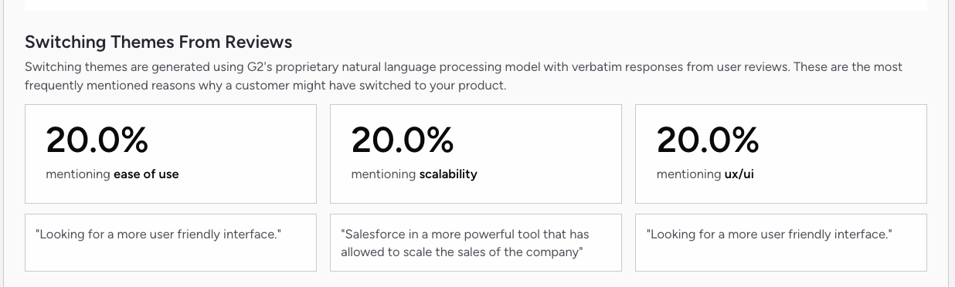The width and height of the screenshot is (955, 287).
Task: Select the "mentioning ux/ui" label
Action: [705, 174]
